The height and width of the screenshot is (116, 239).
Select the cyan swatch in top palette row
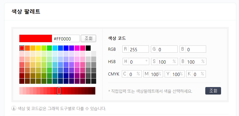click(x=55, y=48)
